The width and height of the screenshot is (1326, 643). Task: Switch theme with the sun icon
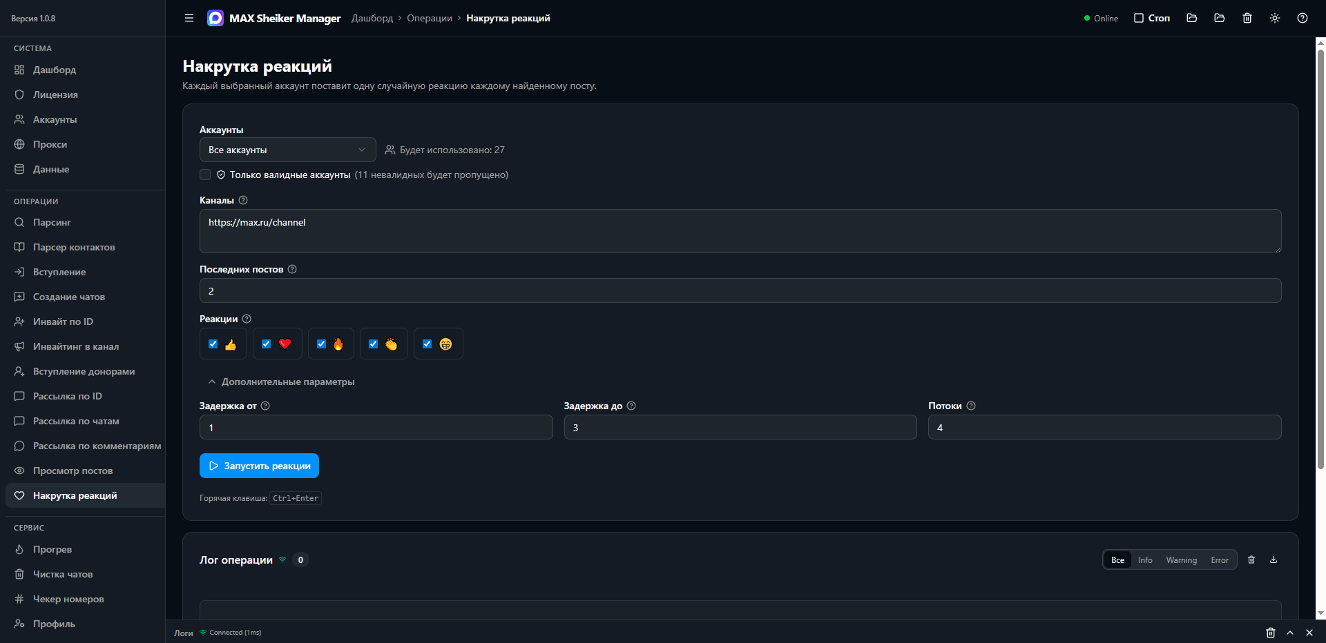(x=1275, y=18)
